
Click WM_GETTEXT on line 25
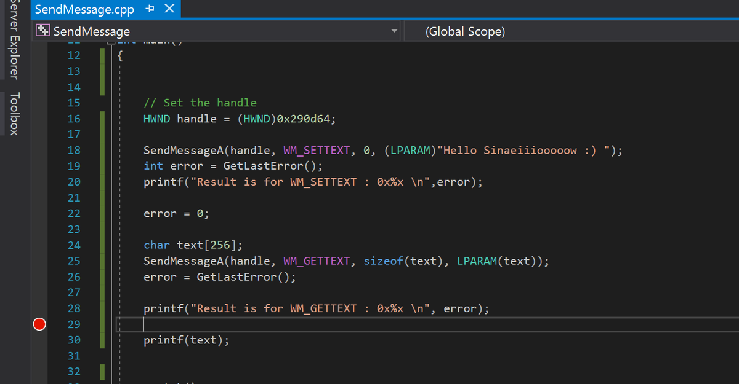point(317,261)
